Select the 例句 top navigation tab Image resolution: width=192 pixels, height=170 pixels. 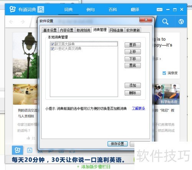pos(91,10)
